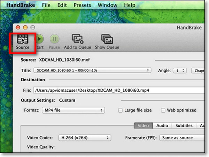Open the HandBrake application menu

tap(21, 5)
